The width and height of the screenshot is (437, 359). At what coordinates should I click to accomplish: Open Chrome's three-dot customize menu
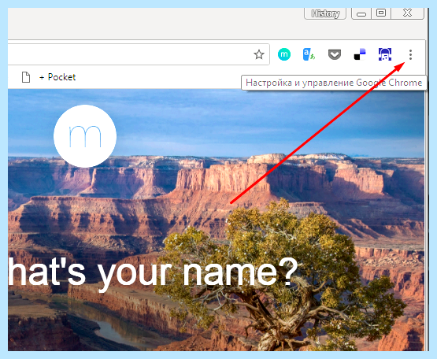[x=410, y=54]
